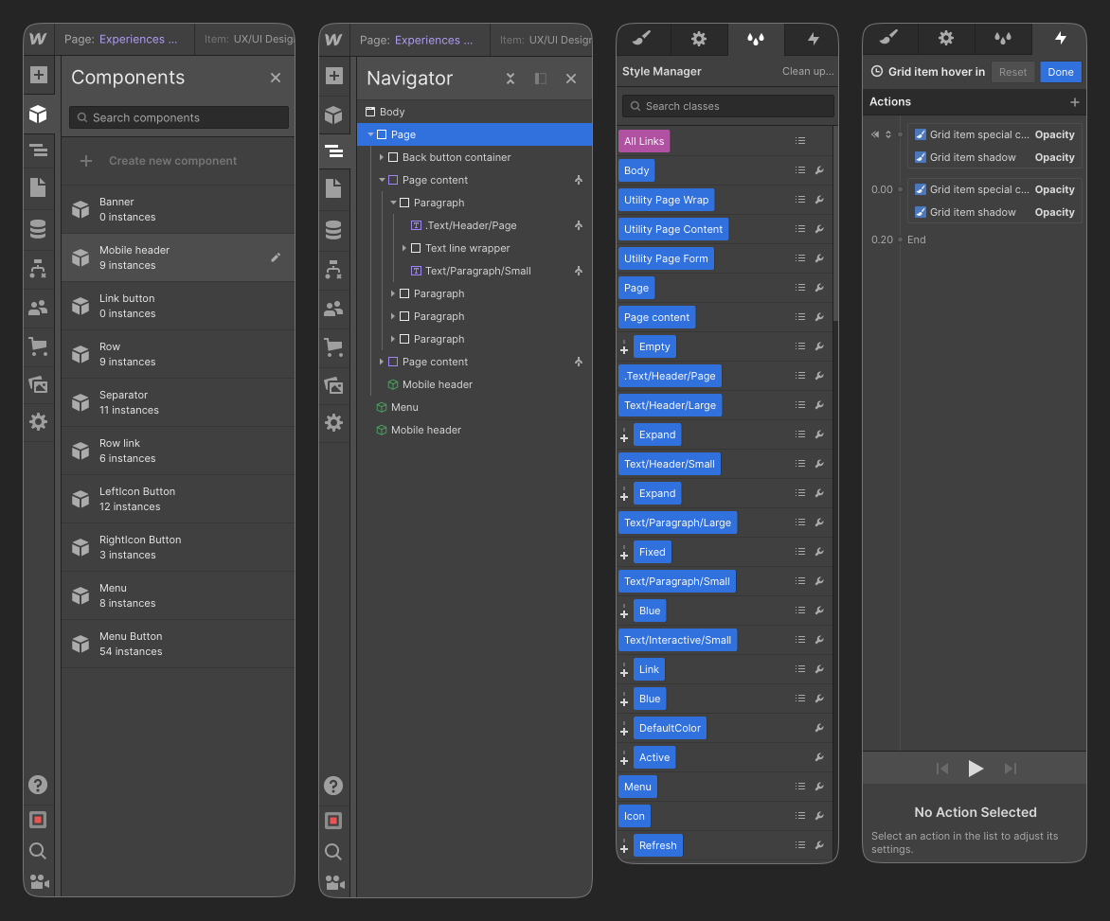Toggle Grid item shadow checkbox at 0.00 mark
Screen dimensions: 1110x921
pos(921,212)
